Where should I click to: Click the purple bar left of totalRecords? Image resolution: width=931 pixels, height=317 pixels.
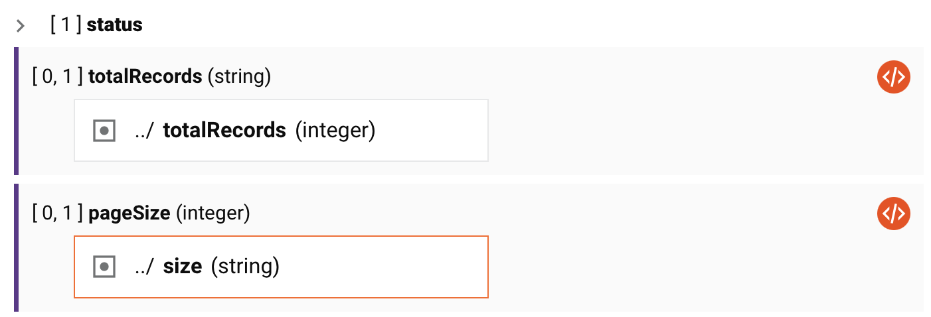[16, 111]
